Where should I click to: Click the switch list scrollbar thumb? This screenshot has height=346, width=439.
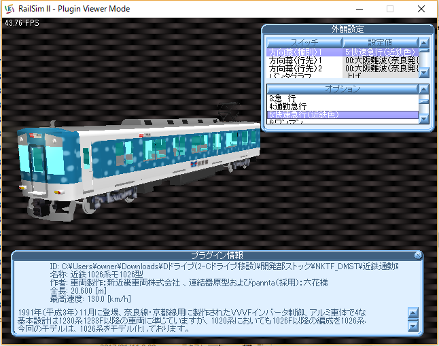[x=424, y=50]
